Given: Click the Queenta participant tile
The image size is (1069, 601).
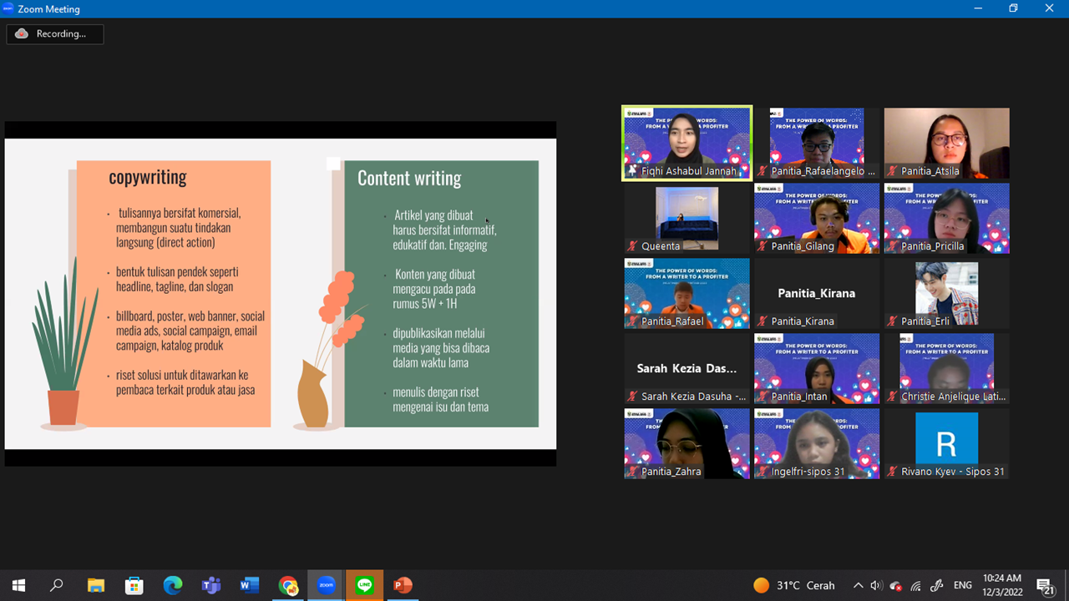Looking at the screenshot, I should [x=686, y=218].
